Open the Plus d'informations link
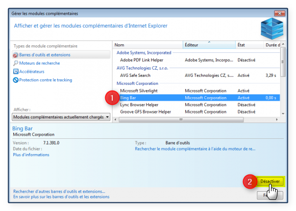Image resolution: width=296 pixels, height=211 pixels. 31,155
